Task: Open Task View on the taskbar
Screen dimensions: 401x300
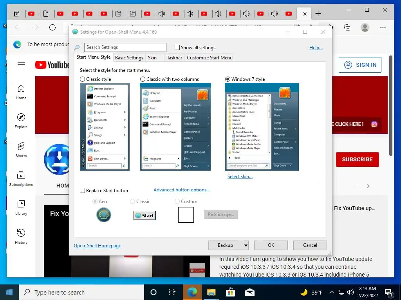Action: [172, 292]
